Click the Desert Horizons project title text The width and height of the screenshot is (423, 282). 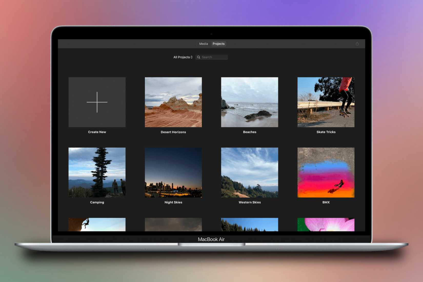(173, 132)
